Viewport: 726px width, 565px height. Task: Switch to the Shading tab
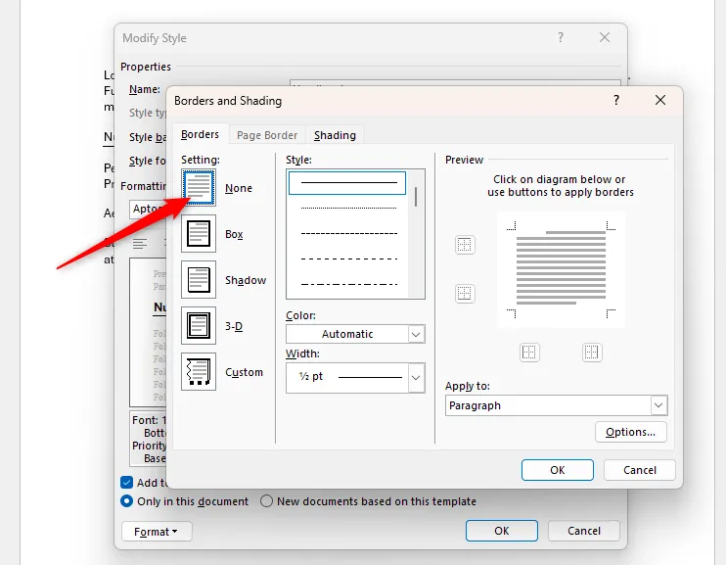click(x=335, y=135)
